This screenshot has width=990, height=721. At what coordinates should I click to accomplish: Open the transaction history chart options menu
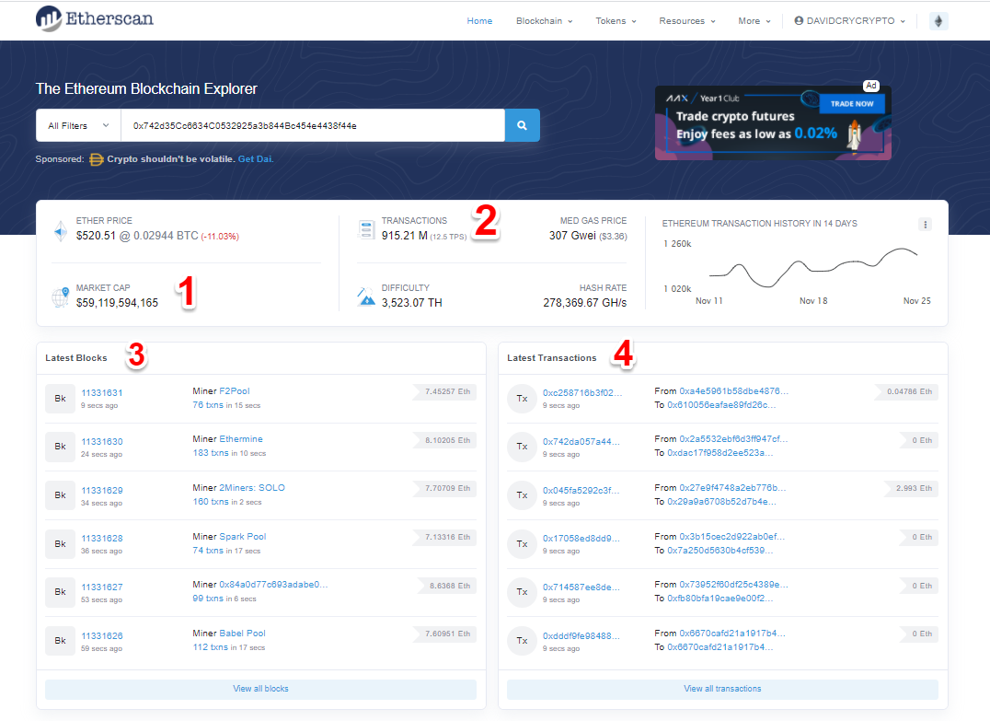click(x=926, y=224)
